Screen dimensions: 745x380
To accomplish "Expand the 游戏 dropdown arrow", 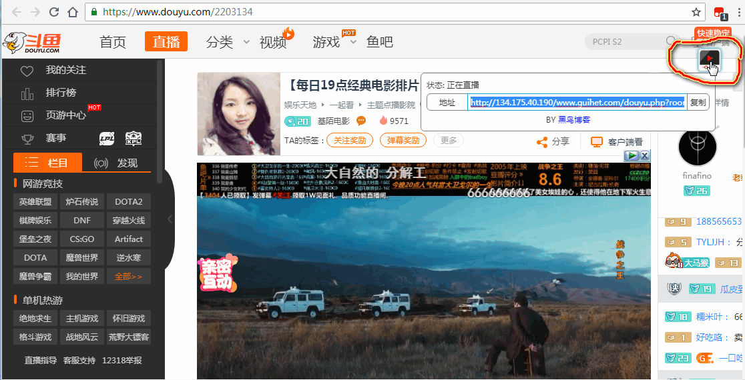I will (x=353, y=42).
